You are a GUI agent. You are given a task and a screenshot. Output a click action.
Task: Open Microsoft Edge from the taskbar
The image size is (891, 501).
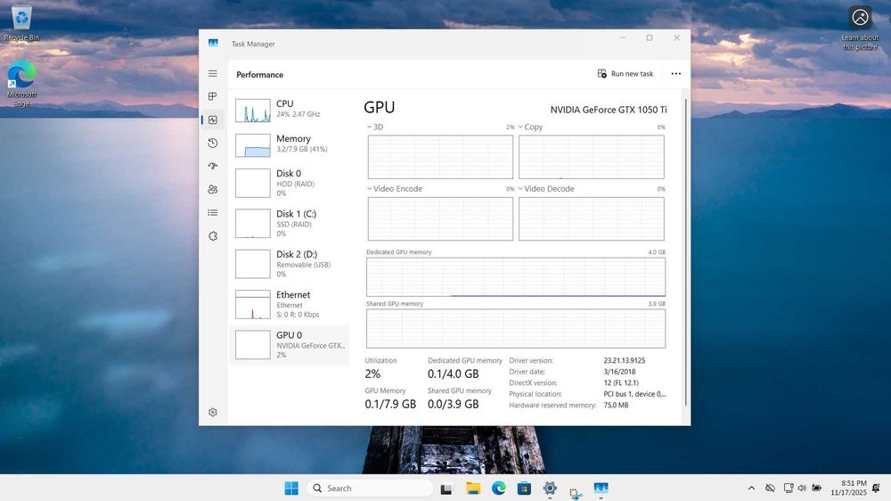pyautogui.click(x=498, y=489)
